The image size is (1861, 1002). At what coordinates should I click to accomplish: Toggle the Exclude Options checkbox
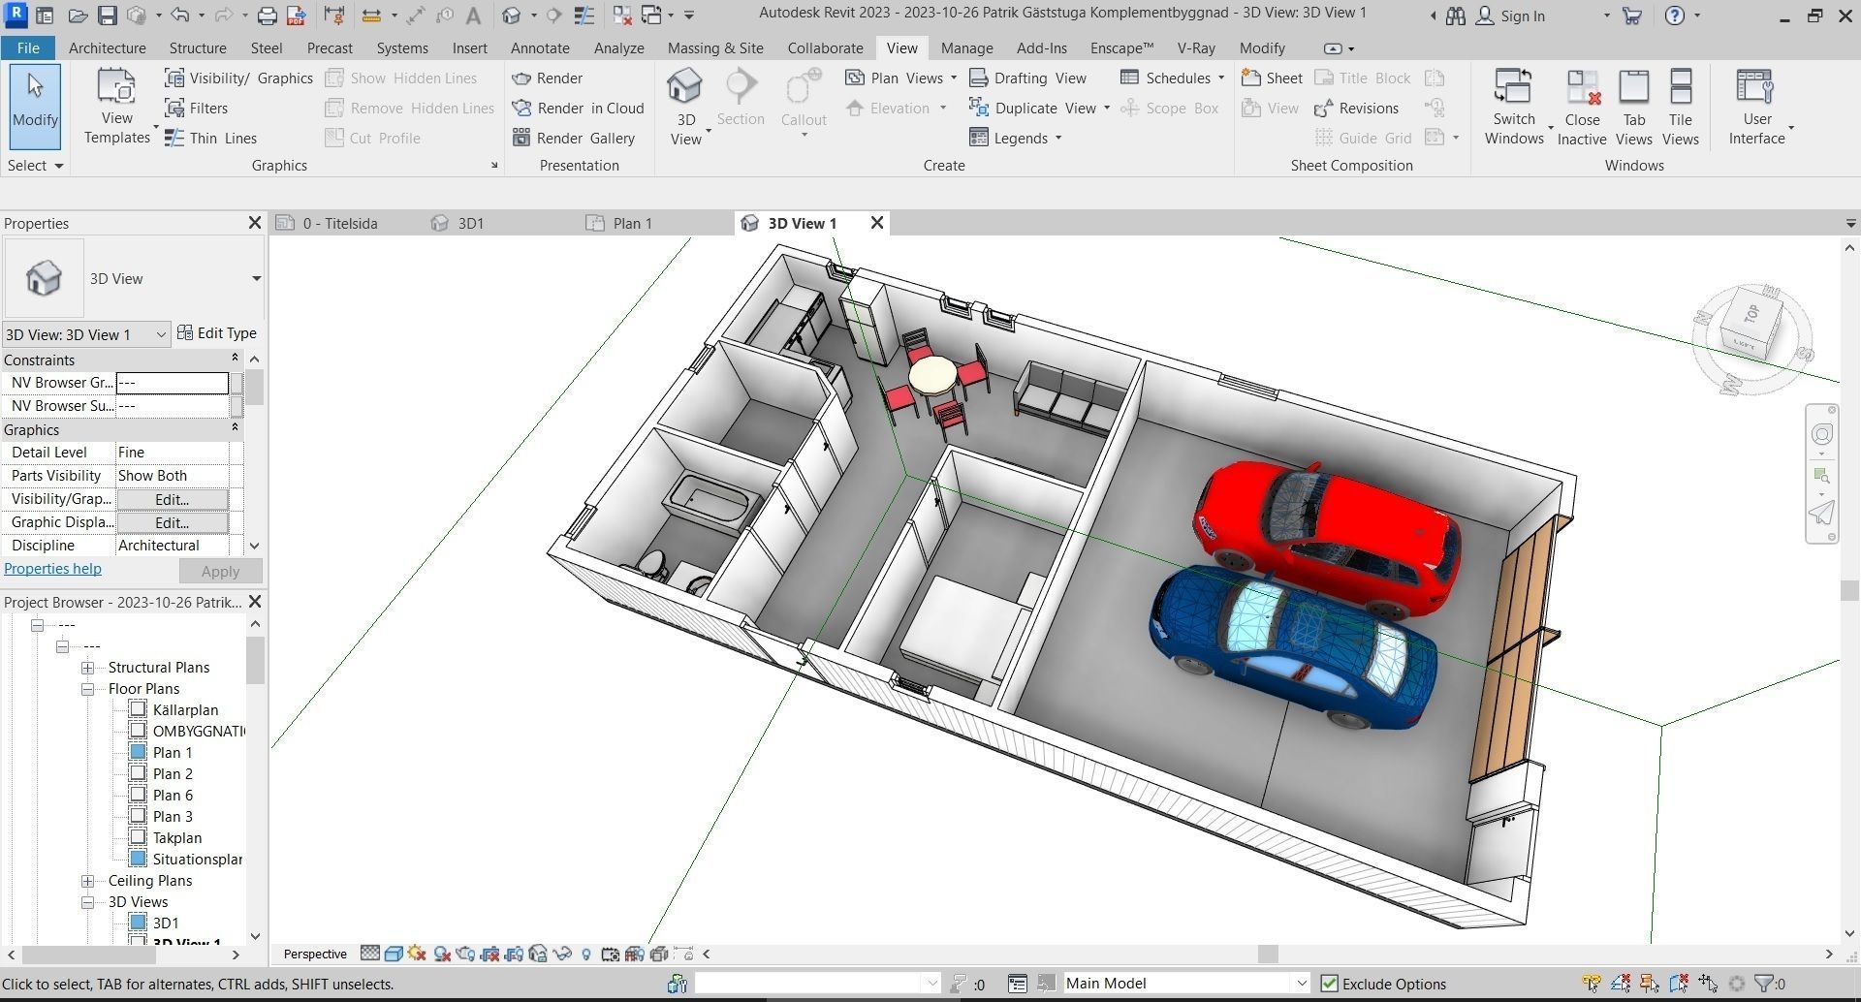(1330, 984)
